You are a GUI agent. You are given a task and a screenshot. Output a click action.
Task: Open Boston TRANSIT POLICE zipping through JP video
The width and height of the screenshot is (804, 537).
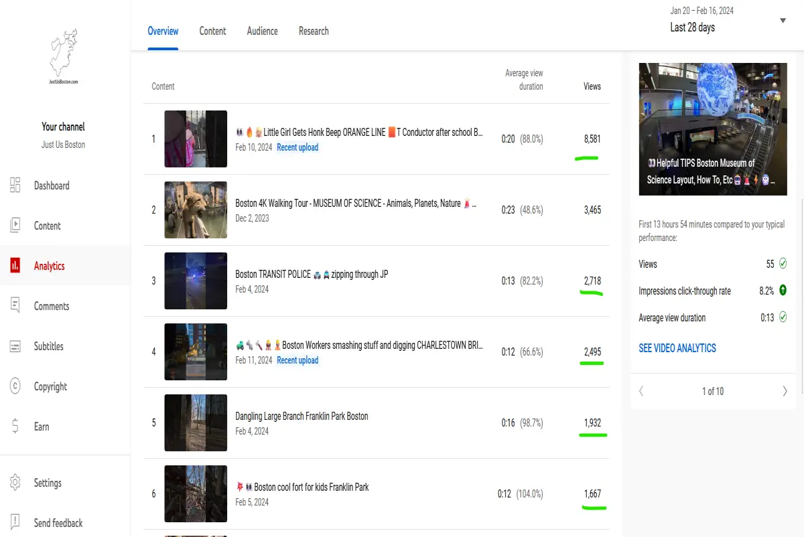(x=312, y=275)
